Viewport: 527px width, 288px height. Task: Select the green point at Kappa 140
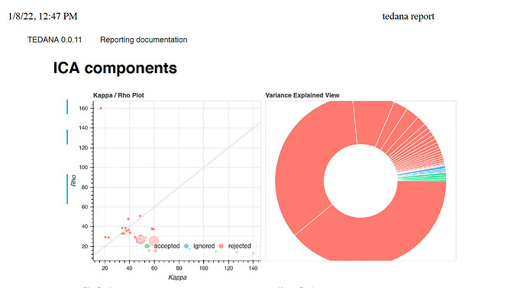[x=253, y=254]
